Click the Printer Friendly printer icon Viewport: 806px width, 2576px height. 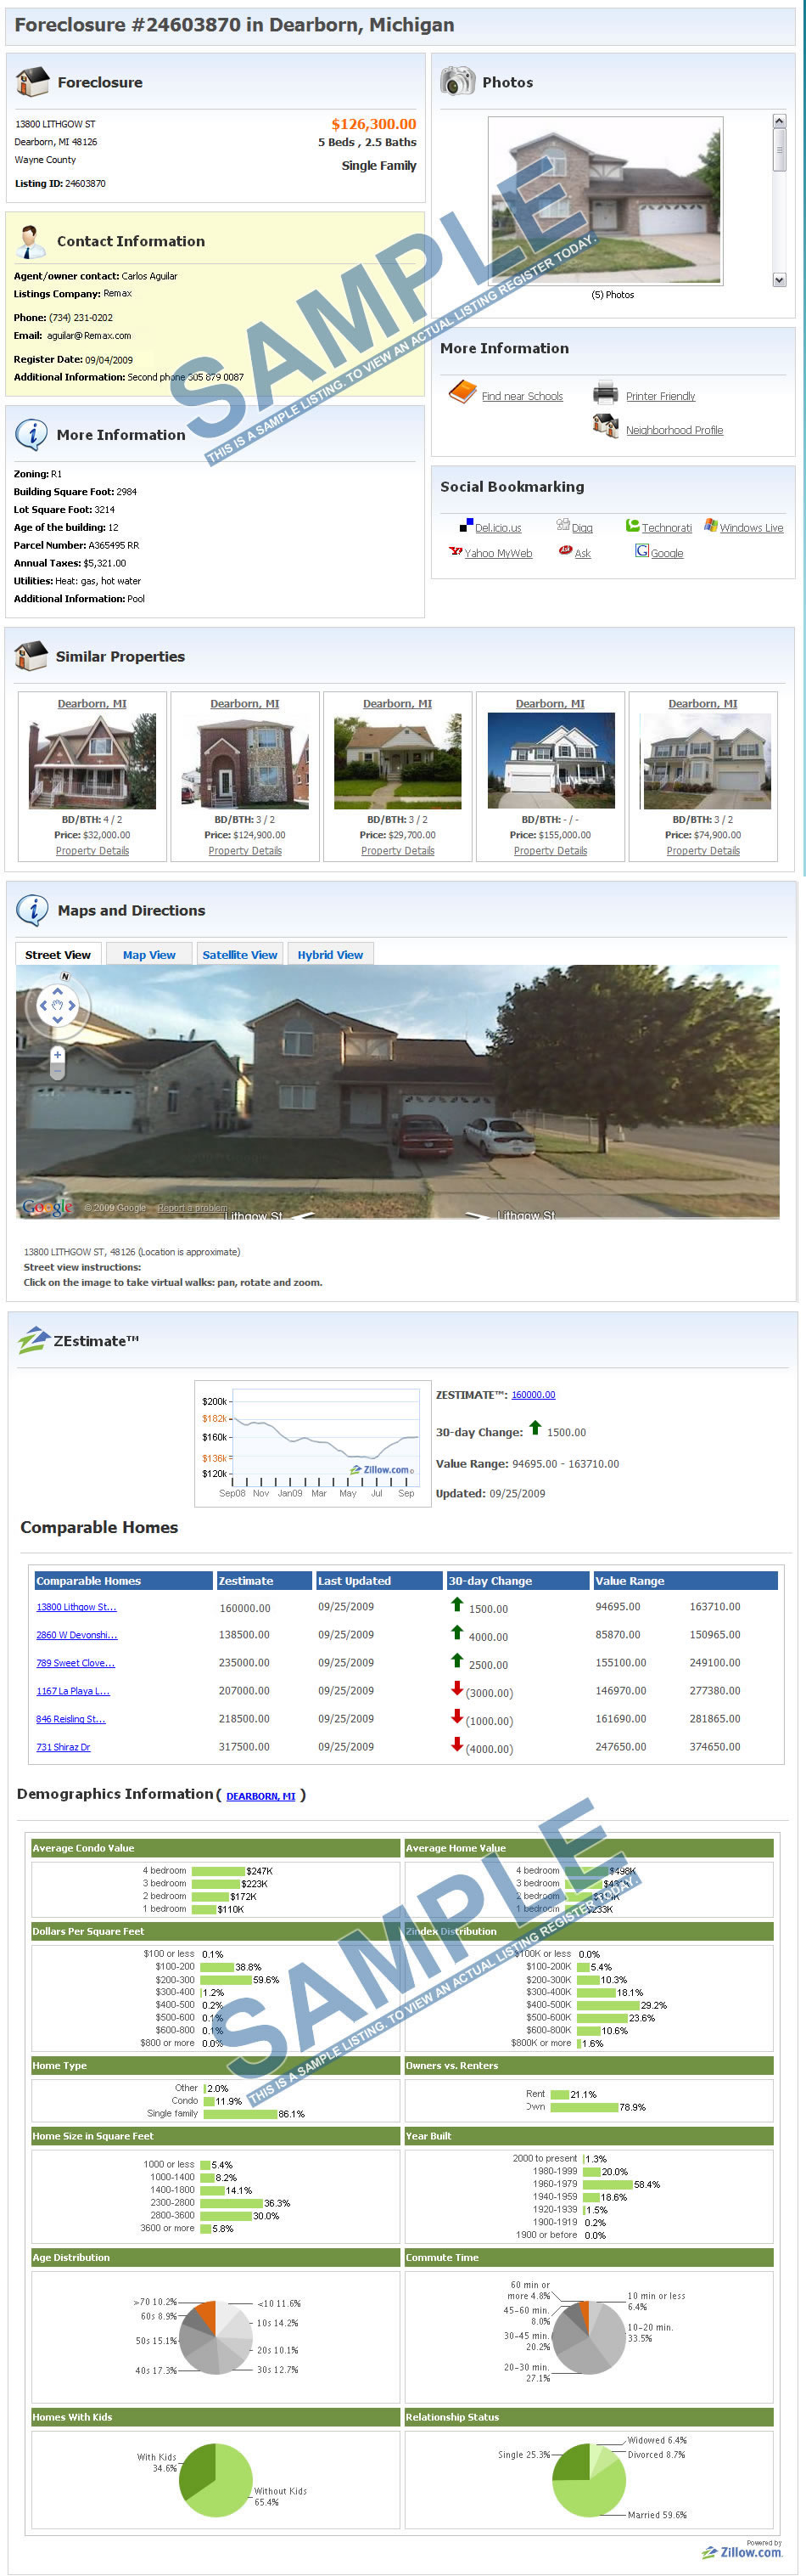click(605, 393)
